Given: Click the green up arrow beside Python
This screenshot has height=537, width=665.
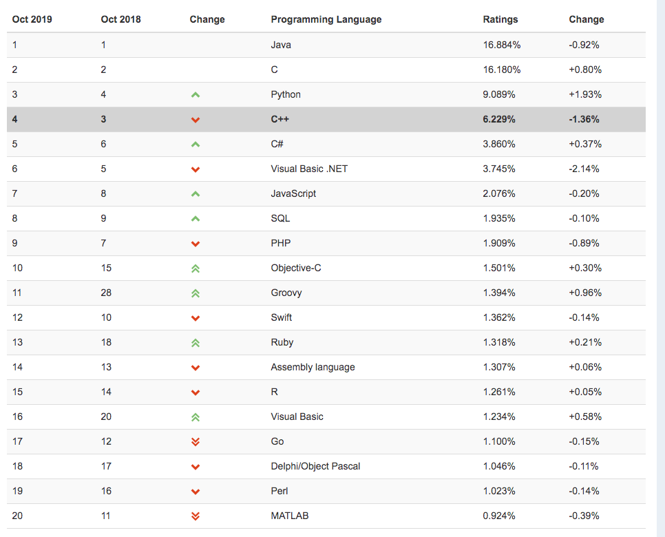Looking at the screenshot, I should click(x=196, y=95).
